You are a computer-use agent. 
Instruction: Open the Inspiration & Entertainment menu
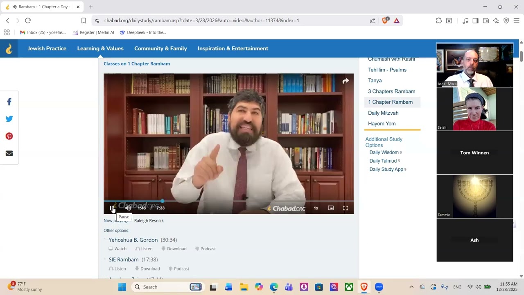click(x=233, y=48)
